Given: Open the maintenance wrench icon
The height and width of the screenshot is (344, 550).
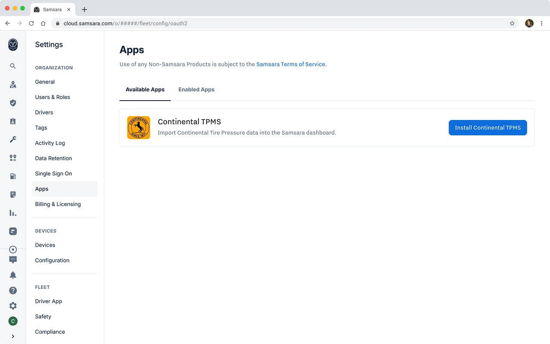Looking at the screenshot, I should pos(13,139).
